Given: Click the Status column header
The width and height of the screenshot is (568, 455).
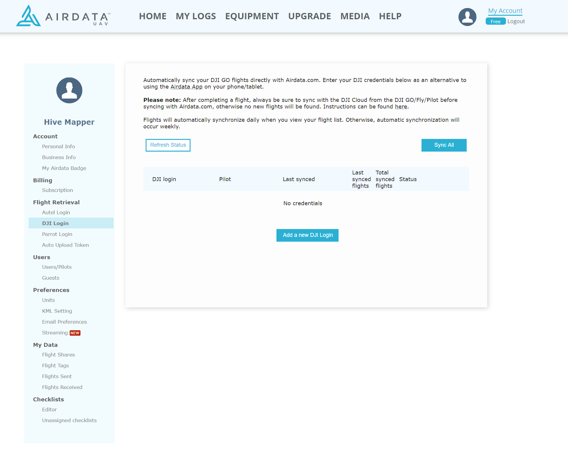Looking at the screenshot, I should tap(408, 179).
